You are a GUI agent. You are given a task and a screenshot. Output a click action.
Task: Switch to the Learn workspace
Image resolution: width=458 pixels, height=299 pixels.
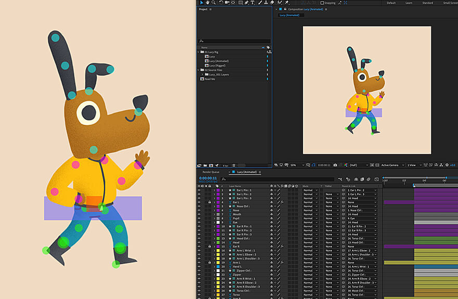409,3
